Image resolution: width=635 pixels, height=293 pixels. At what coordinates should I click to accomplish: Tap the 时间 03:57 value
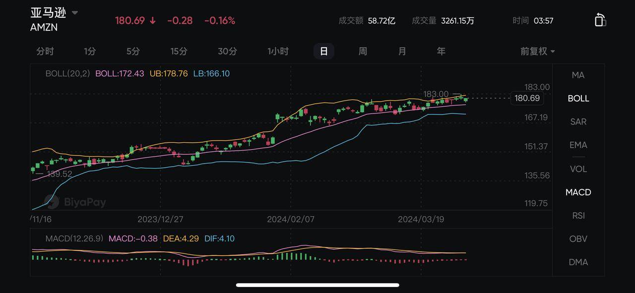[x=543, y=20]
